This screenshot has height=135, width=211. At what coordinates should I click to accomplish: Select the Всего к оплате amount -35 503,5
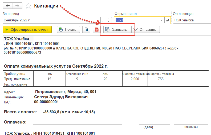[51, 112]
